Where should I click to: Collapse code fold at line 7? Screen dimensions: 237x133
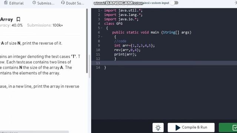coord(102,37)
